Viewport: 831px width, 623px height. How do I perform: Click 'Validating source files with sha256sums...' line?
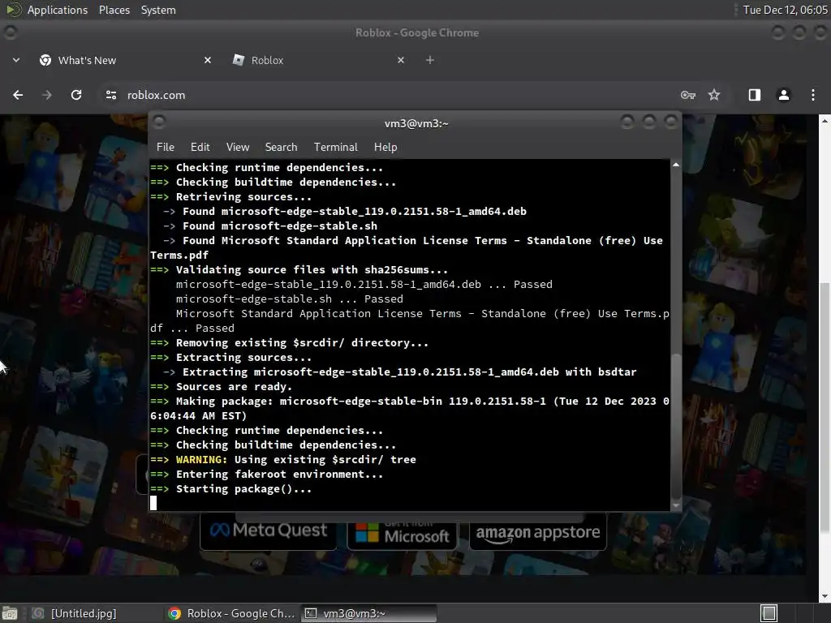[x=299, y=269]
